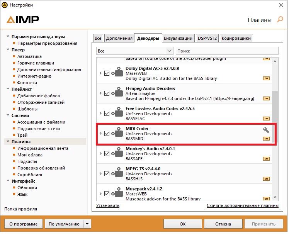Toggle the Monkey's Audio plugin checkbox
Viewport: 289px width, 234px height.
[107, 154]
